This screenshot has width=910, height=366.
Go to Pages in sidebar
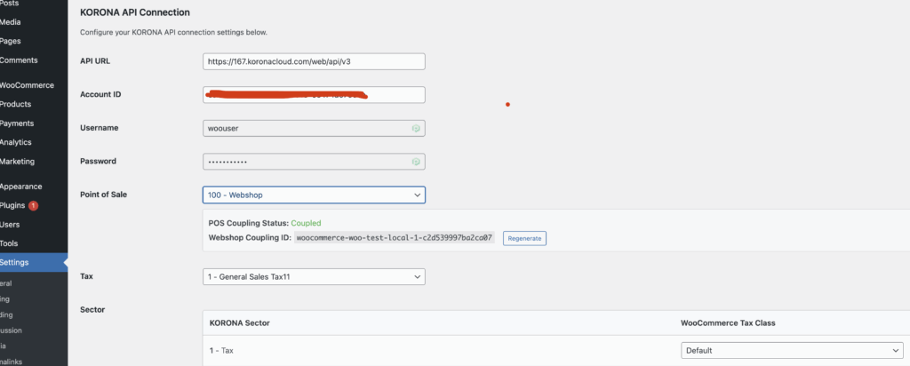(x=11, y=41)
